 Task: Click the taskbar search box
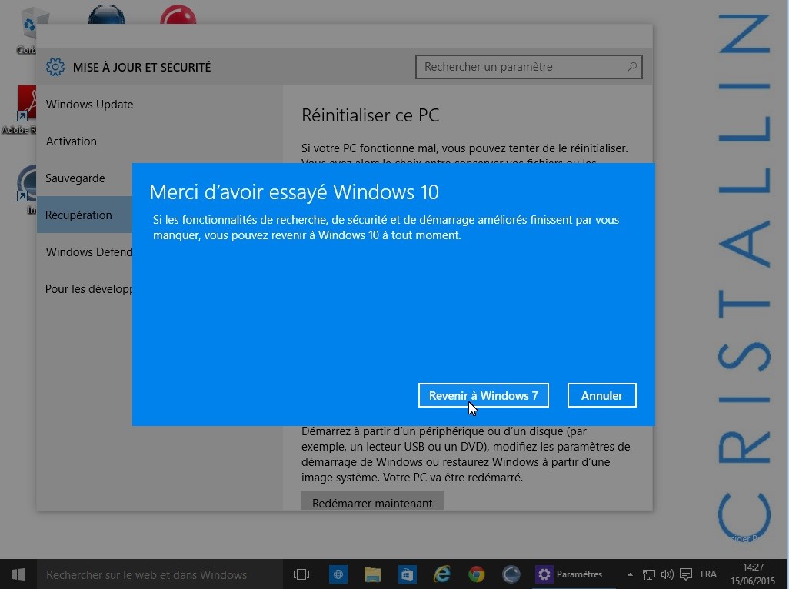tap(159, 574)
